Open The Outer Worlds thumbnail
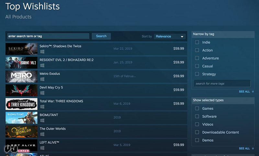Image resolution: width=259 pixels, height=156 pixels. coord(21,131)
